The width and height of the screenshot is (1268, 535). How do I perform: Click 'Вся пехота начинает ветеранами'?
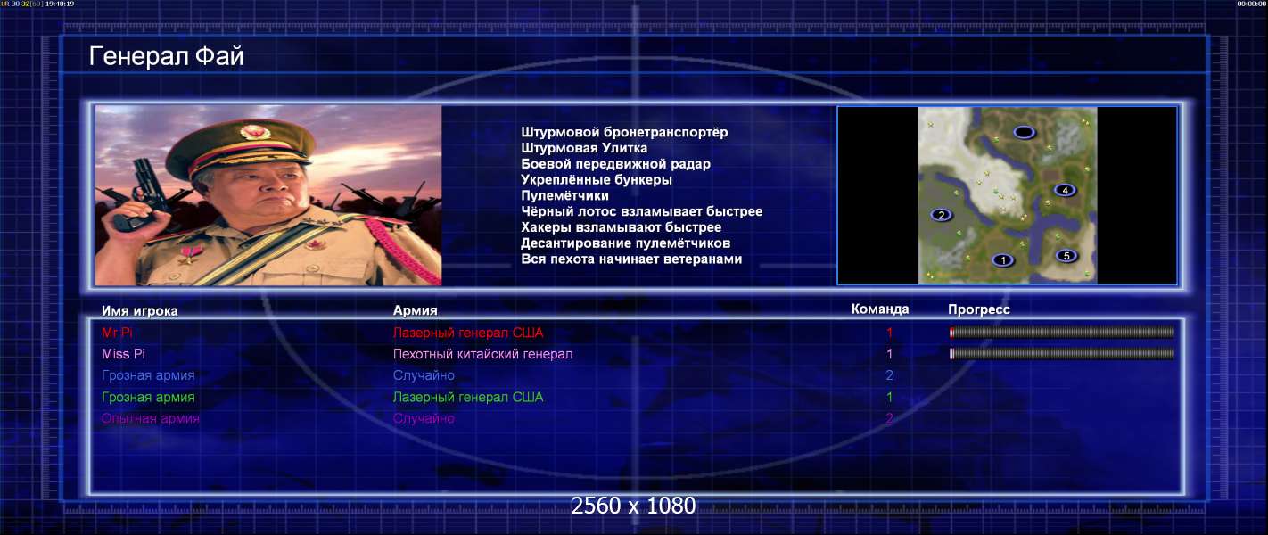coord(631,259)
